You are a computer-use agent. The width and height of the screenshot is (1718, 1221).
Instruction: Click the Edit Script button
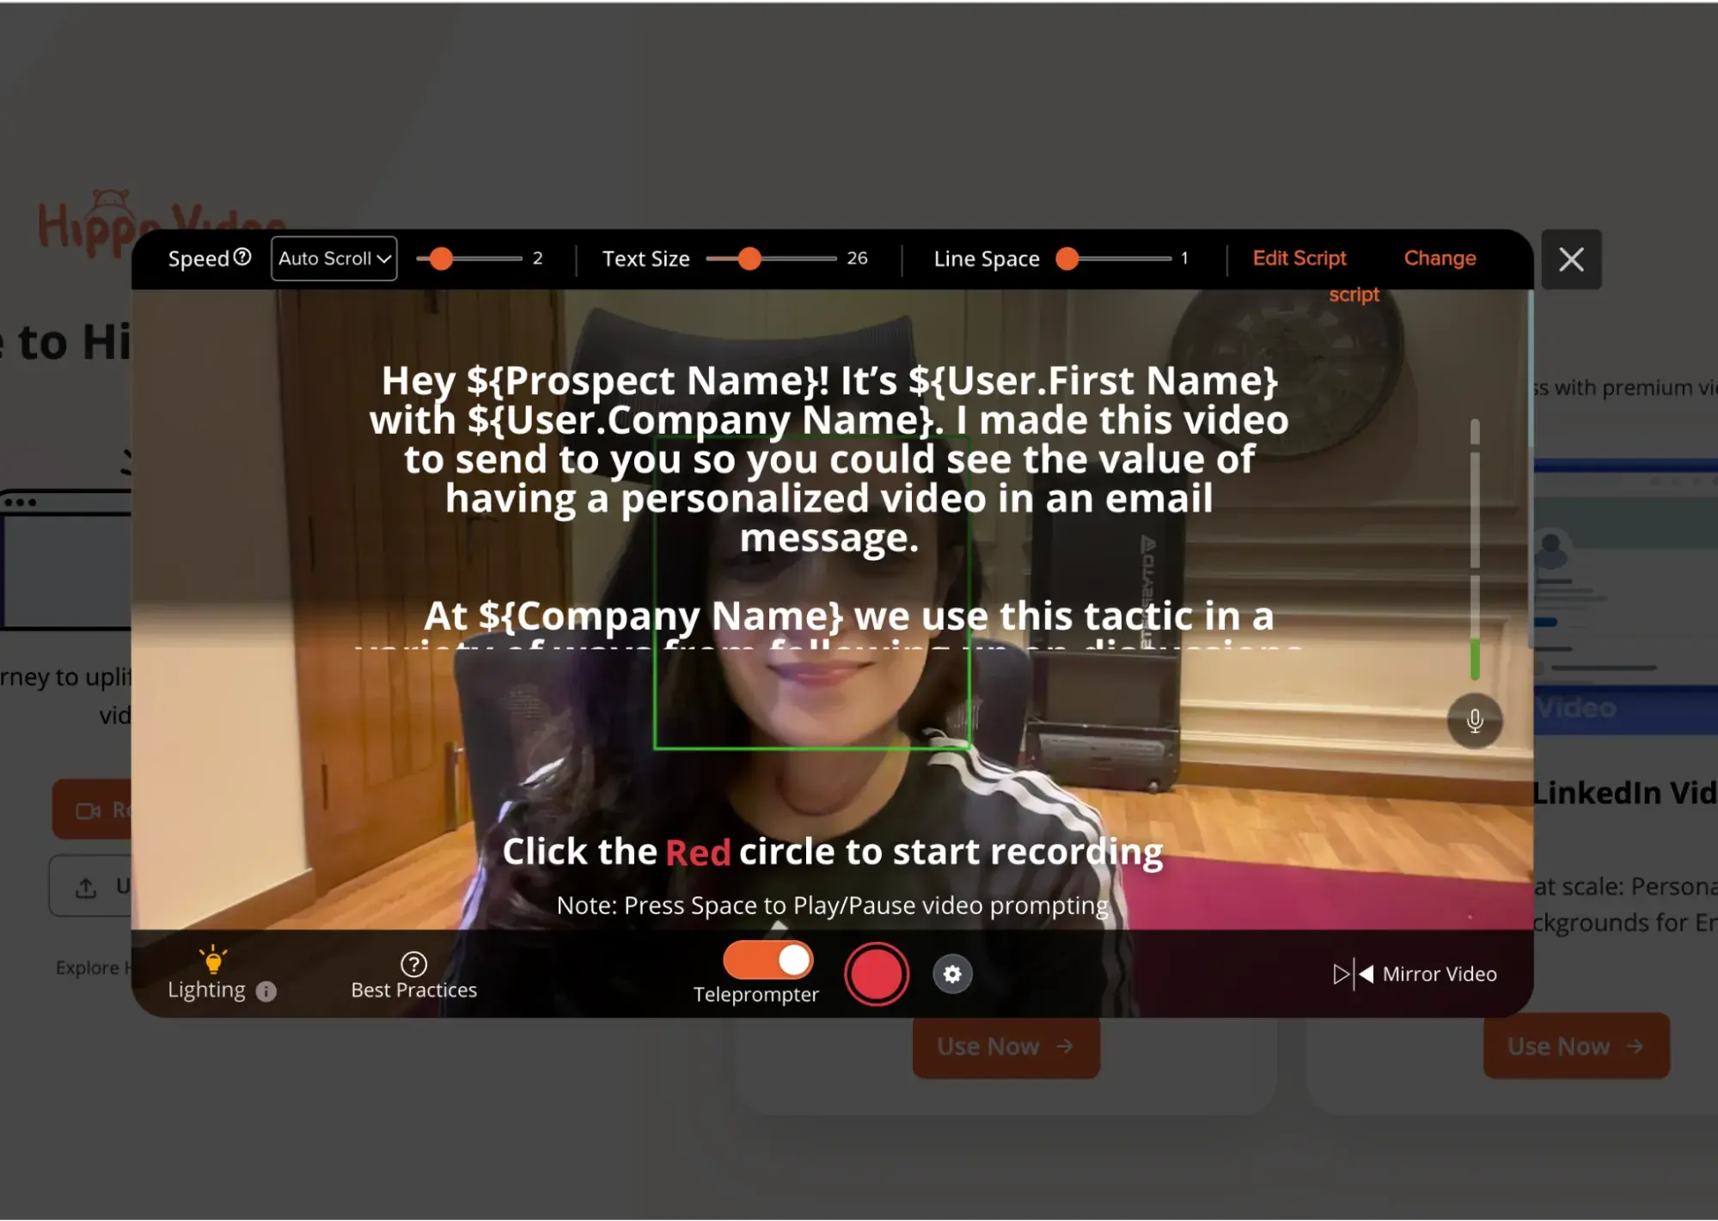pyautogui.click(x=1299, y=258)
